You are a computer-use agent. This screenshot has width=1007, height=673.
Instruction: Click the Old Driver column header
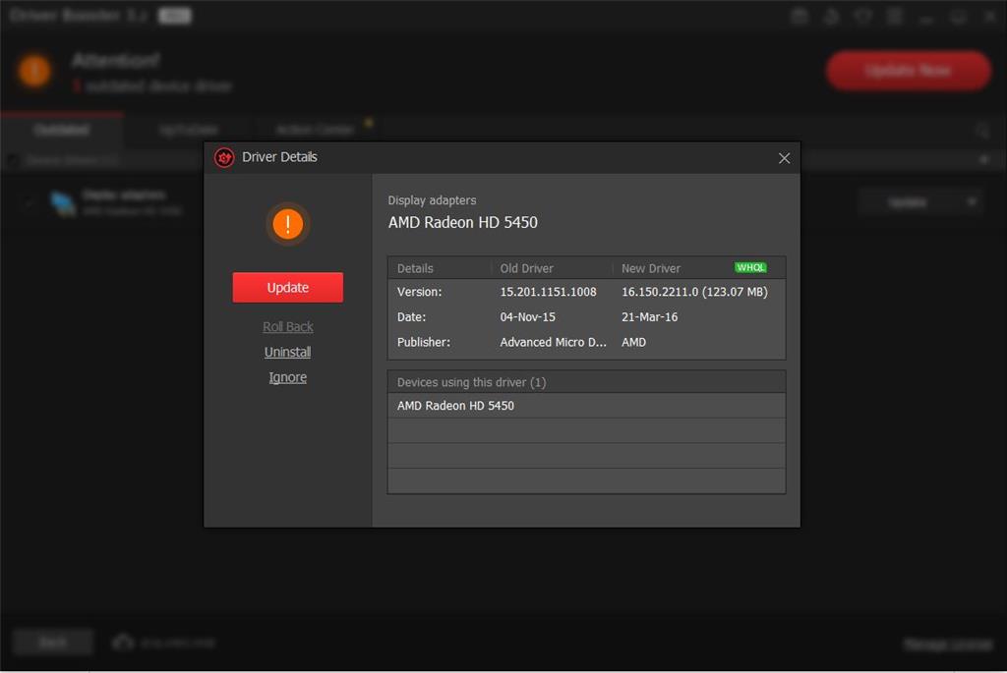click(527, 268)
